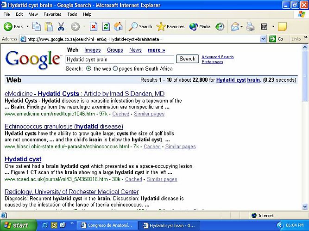
Task: Open Similar pages for ohio-state result
Action: (x=181, y=146)
